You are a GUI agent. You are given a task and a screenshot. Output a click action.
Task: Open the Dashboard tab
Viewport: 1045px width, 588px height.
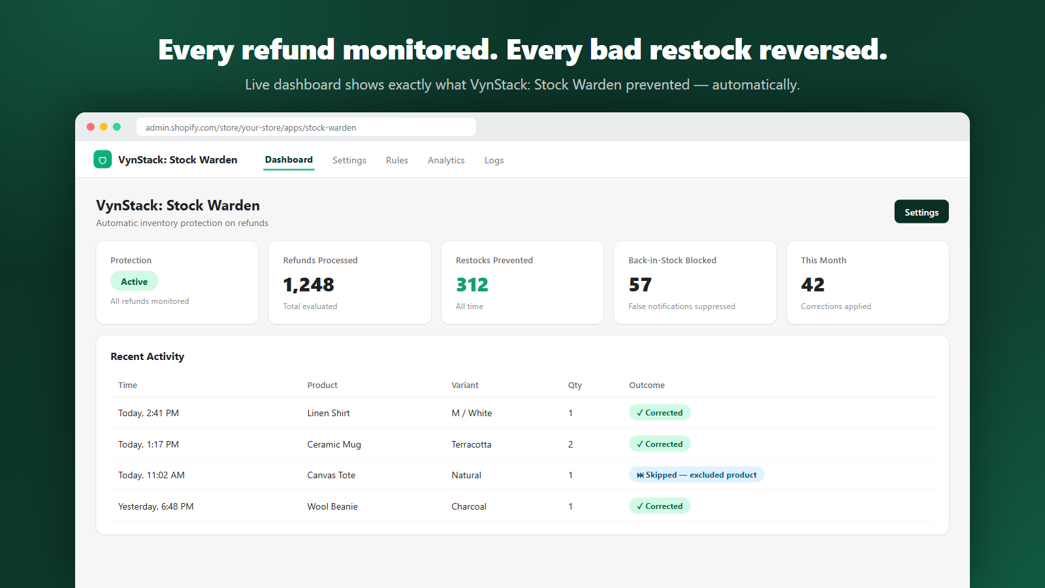[289, 160]
